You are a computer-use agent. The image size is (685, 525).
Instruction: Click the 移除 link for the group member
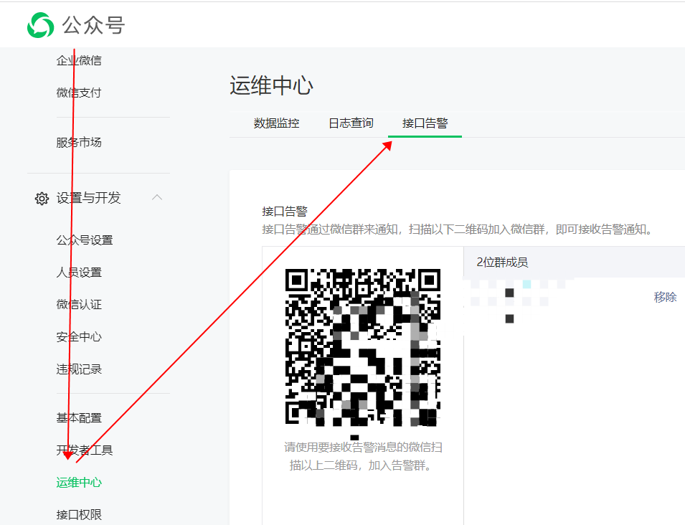pos(665,297)
